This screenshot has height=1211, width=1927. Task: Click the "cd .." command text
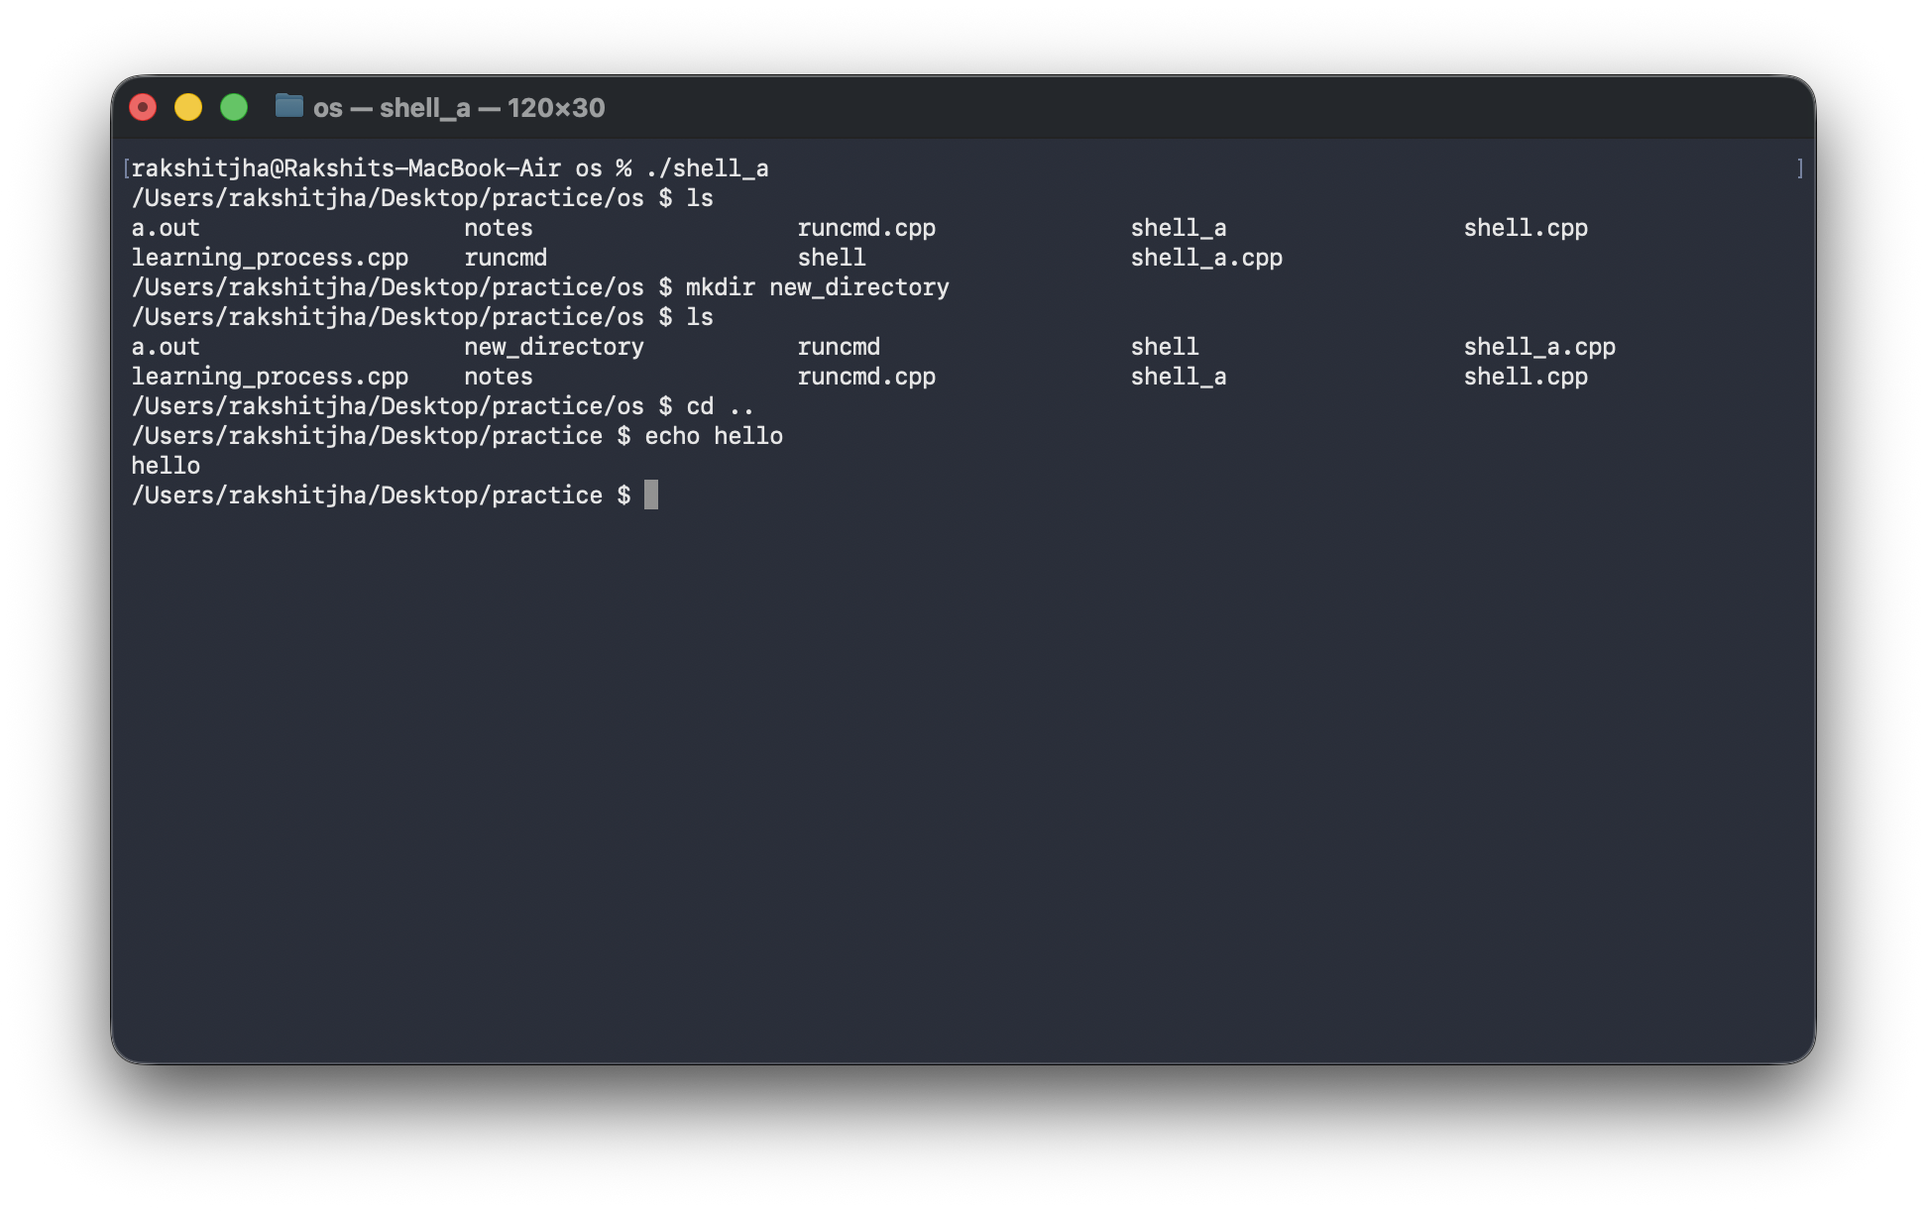(x=720, y=406)
